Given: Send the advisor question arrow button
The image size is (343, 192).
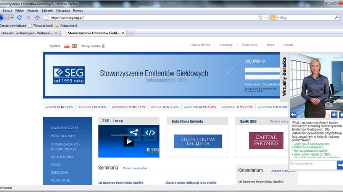Looking at the screenshot, I should coord(340,165).
